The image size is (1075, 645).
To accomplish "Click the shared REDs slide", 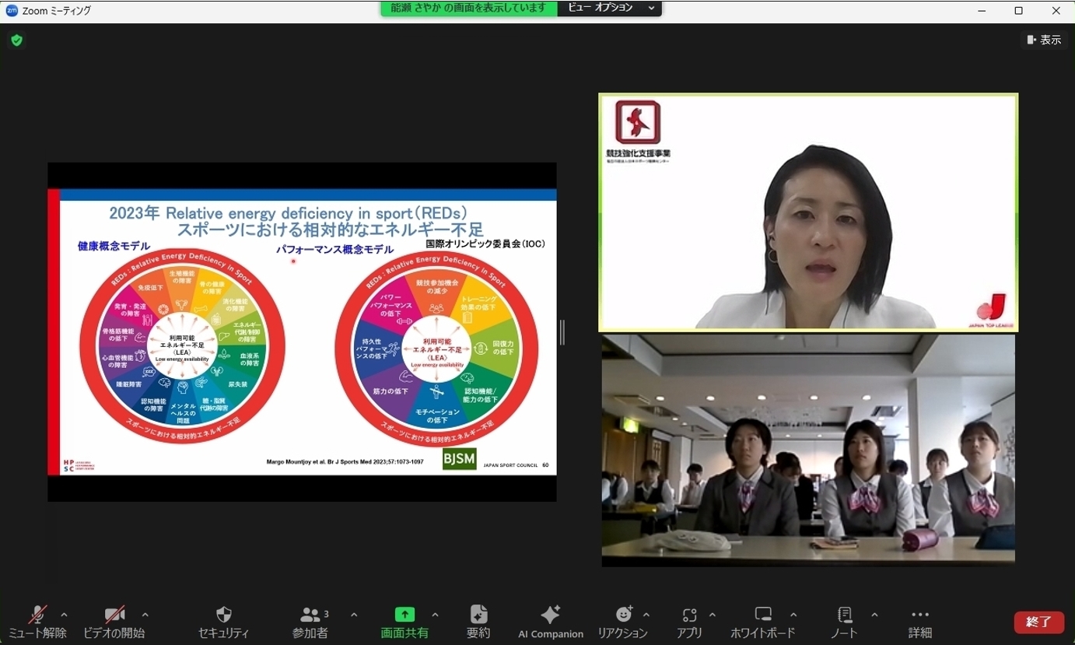I will click(302, 331).
